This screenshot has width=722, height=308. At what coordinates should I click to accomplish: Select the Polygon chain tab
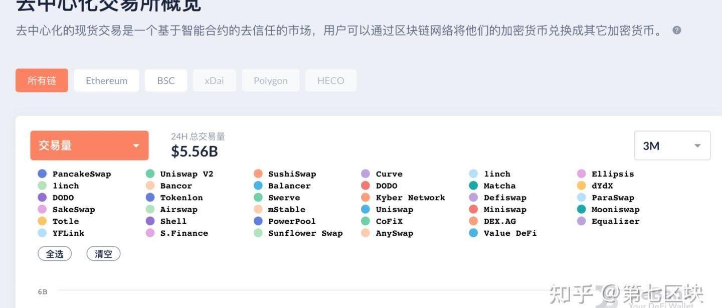270,81
